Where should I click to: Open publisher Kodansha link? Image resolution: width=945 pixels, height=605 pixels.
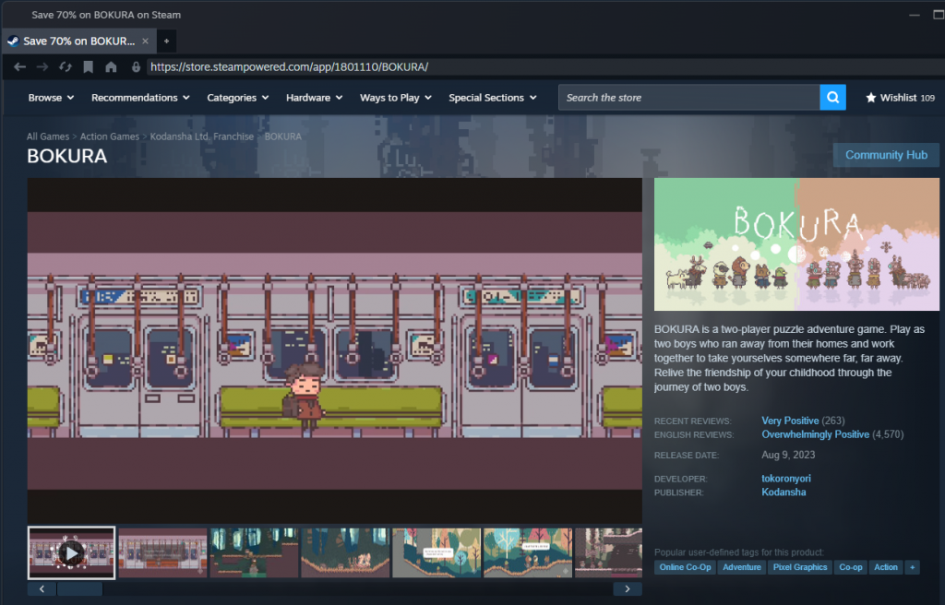click(x=784, y=492)
